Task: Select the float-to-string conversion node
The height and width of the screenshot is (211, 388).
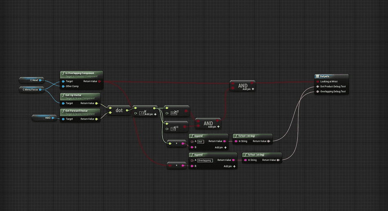Action: coord(176,144)
